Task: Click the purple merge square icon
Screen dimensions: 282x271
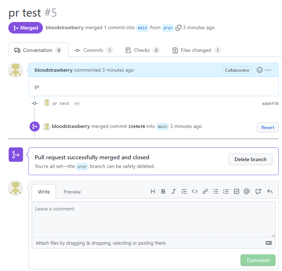Action: [16, 155]
